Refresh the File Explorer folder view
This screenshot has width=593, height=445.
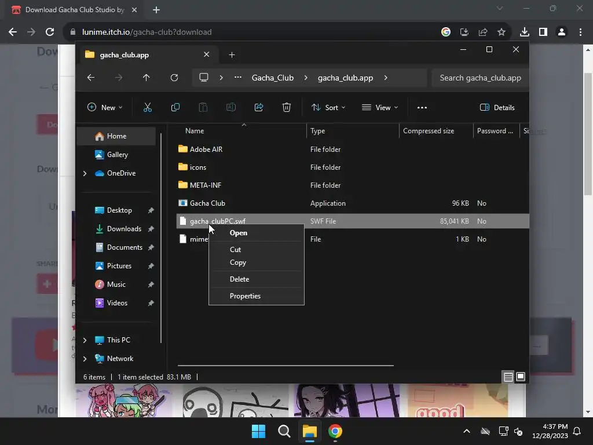[174, 78]
